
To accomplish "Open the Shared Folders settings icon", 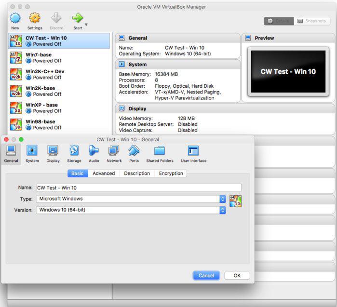I will [160, 150].
